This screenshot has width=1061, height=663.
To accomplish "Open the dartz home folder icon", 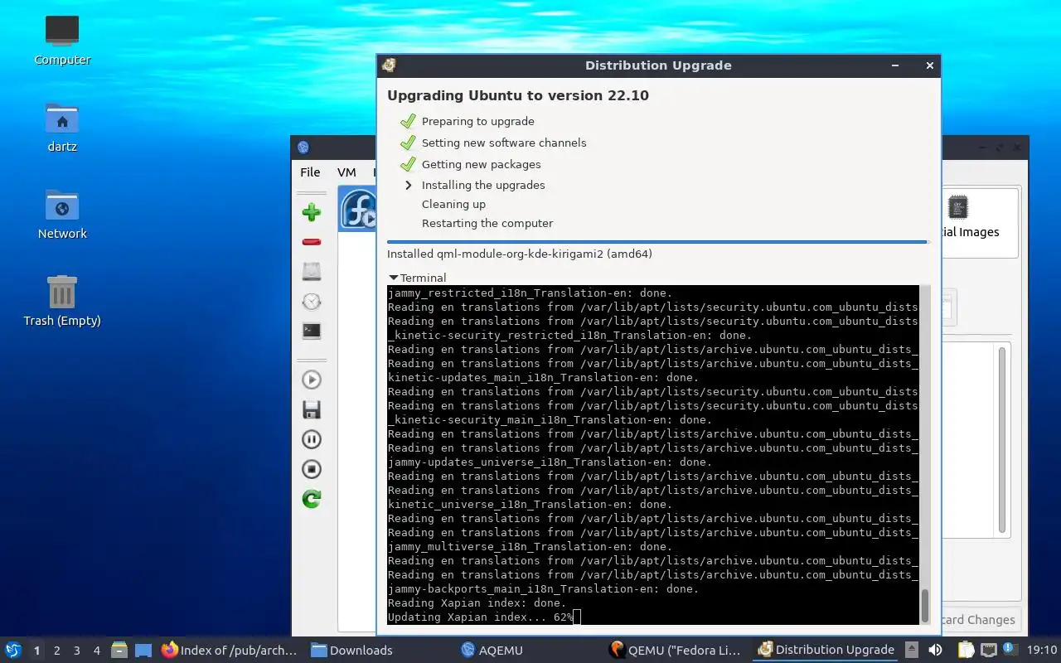I will pos(62,127).
